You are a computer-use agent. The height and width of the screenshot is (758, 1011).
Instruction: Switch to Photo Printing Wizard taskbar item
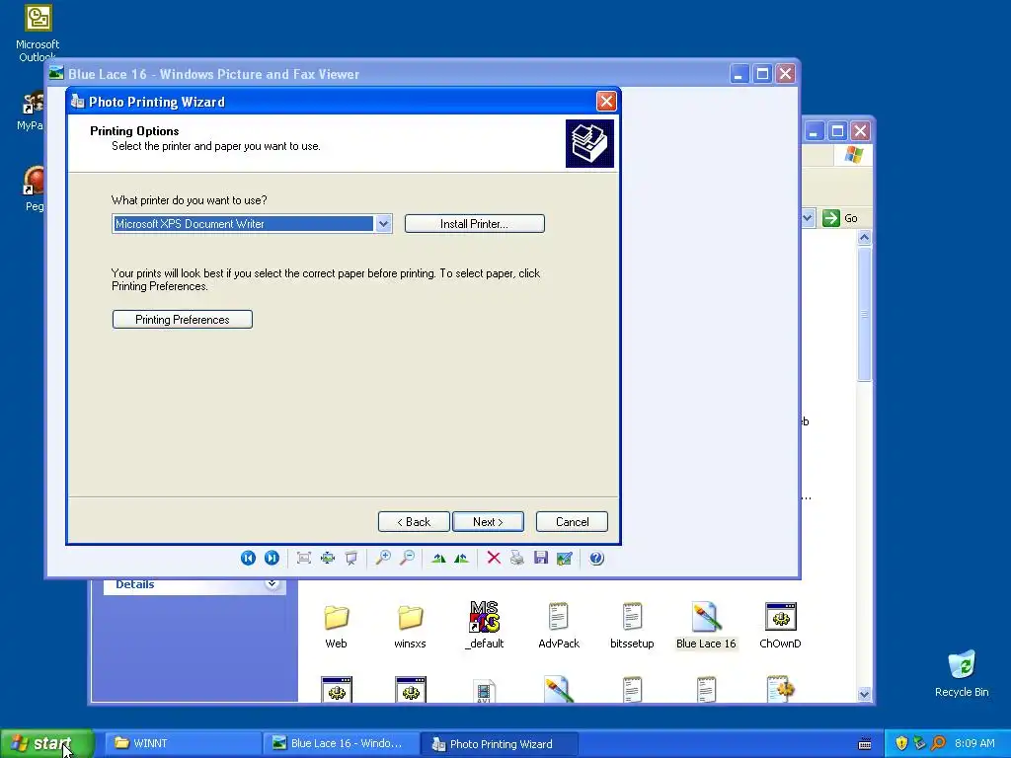[x=498, y=744]
